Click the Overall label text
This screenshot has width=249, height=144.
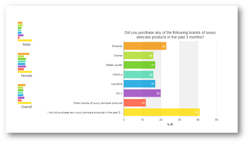[26, 107]
